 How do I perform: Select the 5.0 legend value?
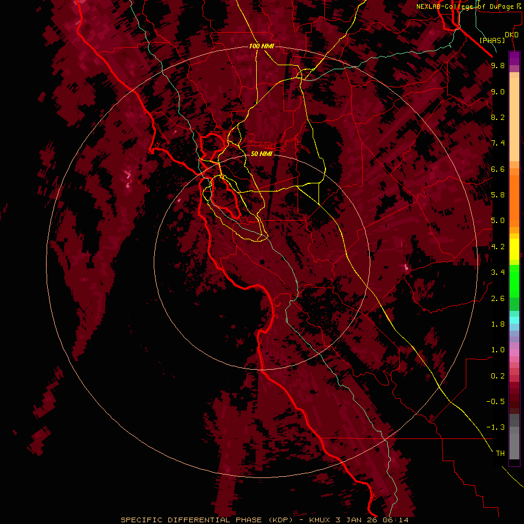click(x=498, y=221)
